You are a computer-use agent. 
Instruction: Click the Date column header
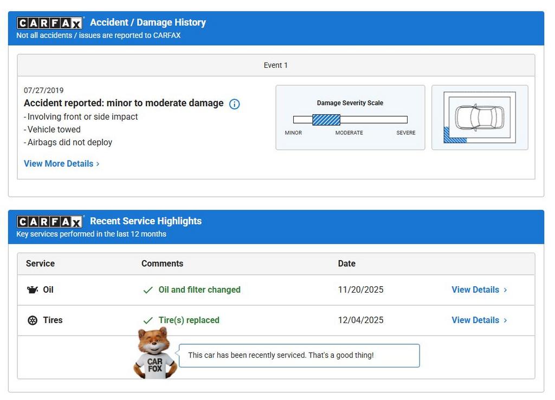(346, 263)
